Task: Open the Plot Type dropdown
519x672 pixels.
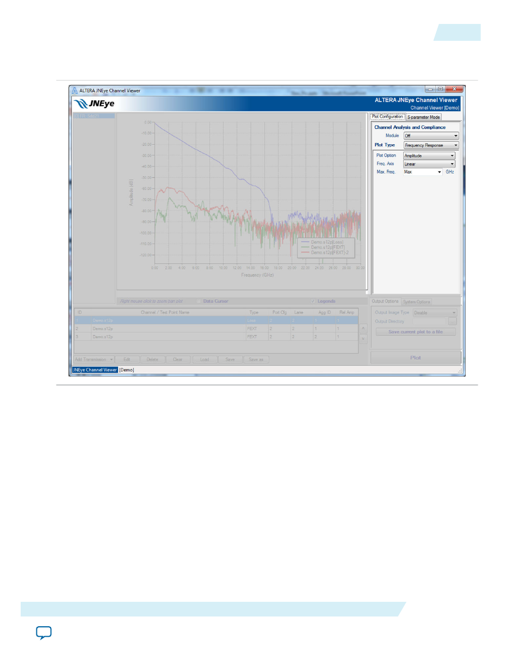Action: 431,145
